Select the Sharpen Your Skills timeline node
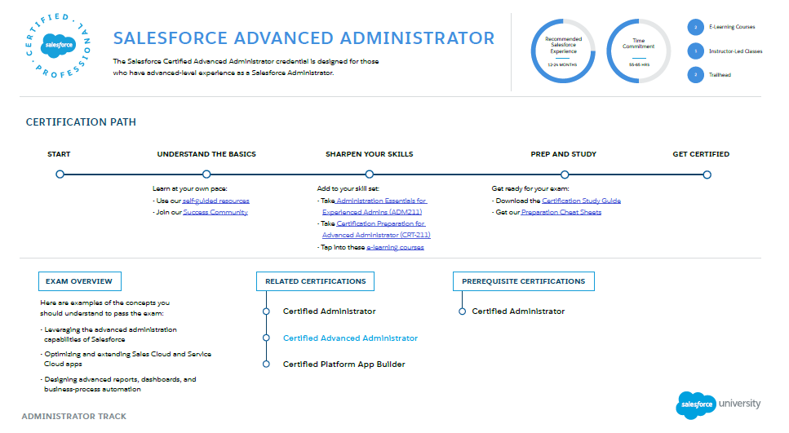This screenshot has width=789, height=433. pyautogui.click(x=370, y=175)
